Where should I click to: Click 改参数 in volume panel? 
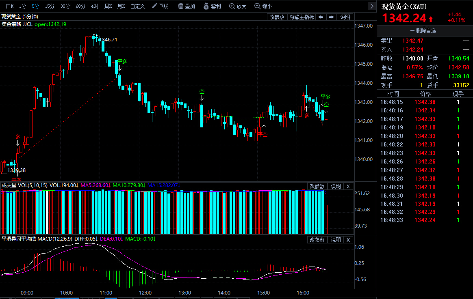pyautogui.click(x=317, y=186)
